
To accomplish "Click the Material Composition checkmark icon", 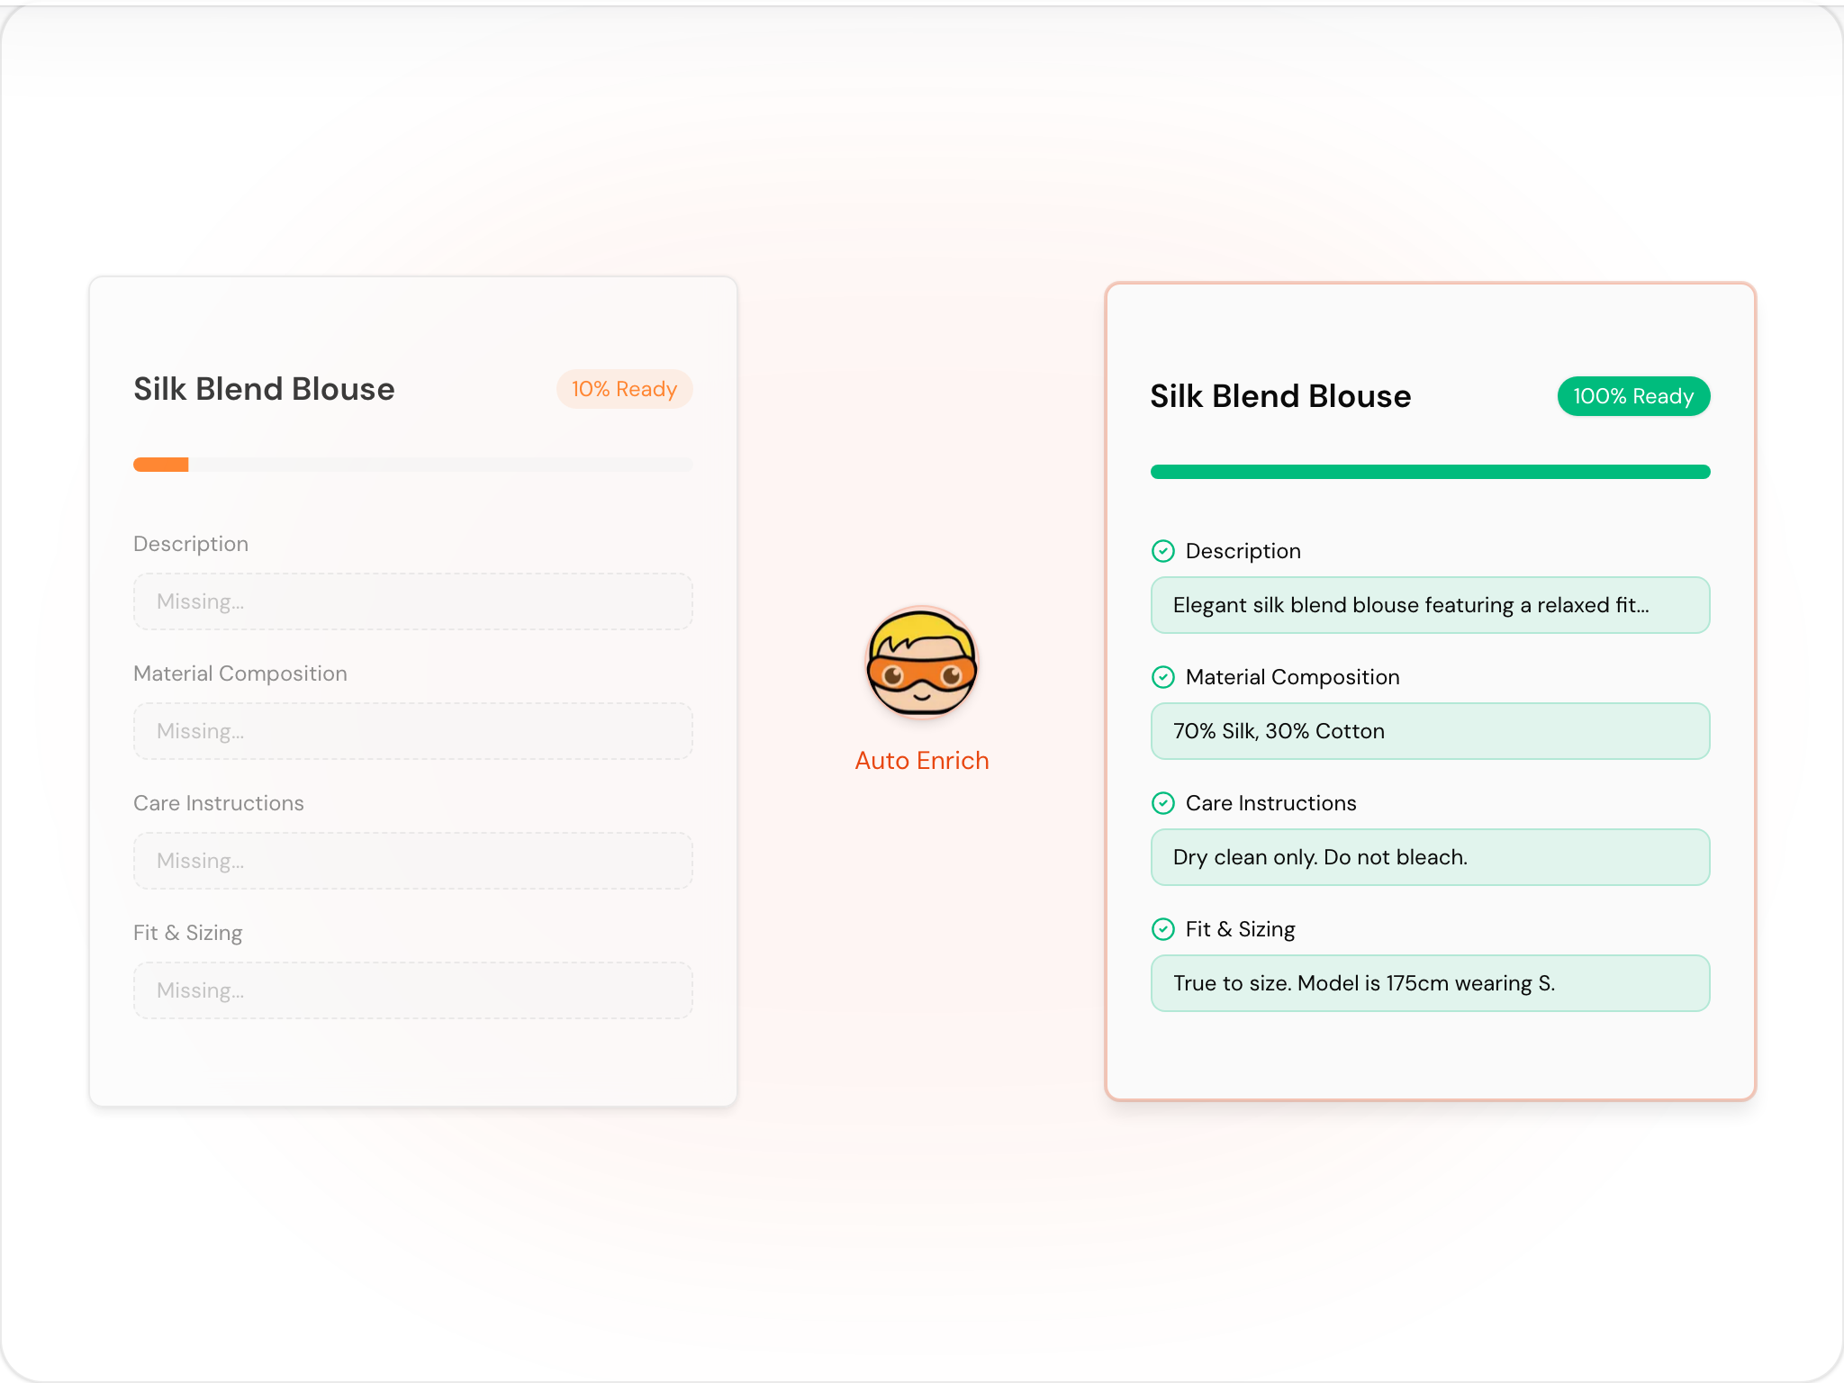I will point(1163,677).
